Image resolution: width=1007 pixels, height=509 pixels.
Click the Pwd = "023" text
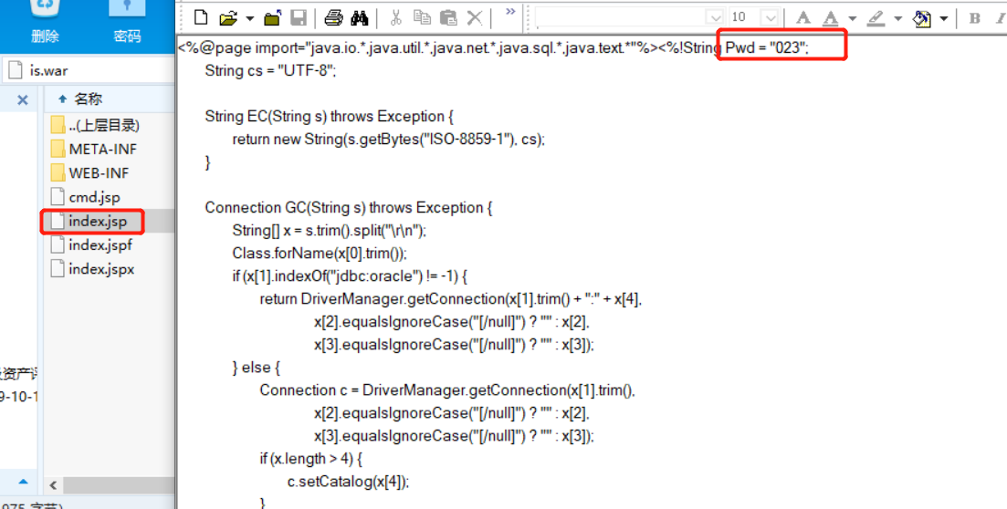(767, 47)
